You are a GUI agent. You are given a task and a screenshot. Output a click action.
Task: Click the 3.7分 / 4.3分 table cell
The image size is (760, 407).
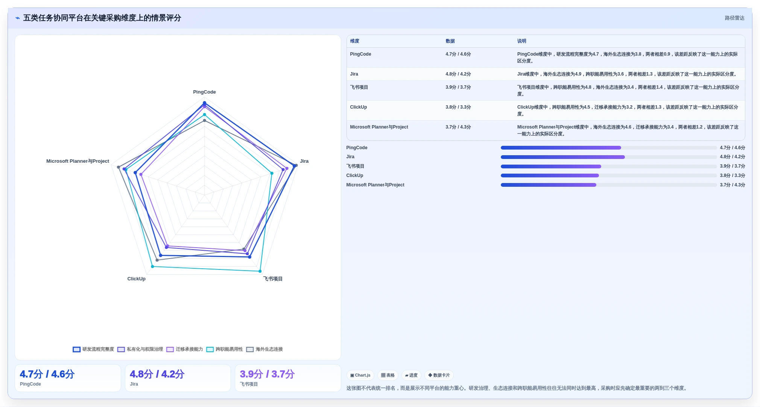point(458,127)
